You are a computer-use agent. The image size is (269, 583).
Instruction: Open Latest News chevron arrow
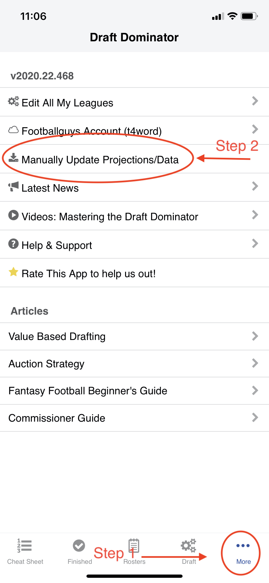[255, 186]
